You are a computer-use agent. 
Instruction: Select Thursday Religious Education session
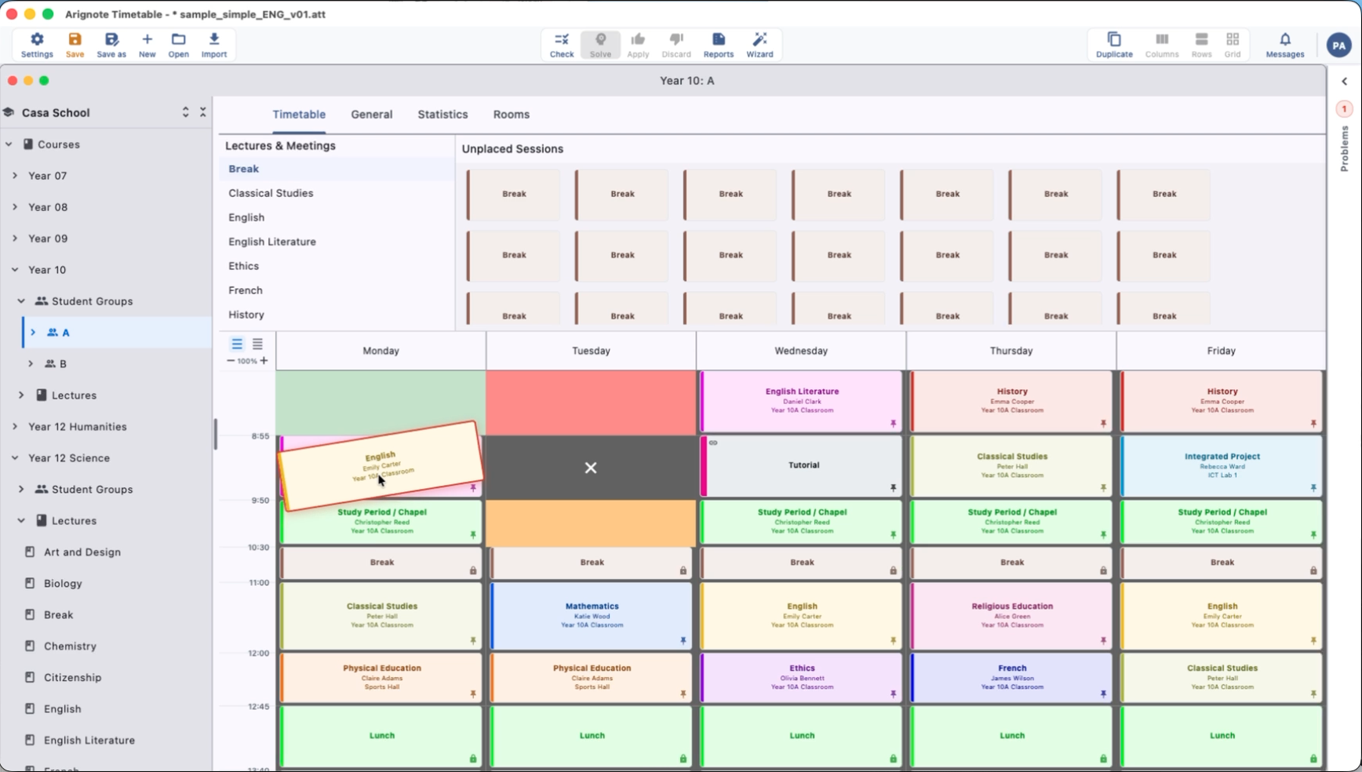pyautogui.click(x=1011, y=616)
